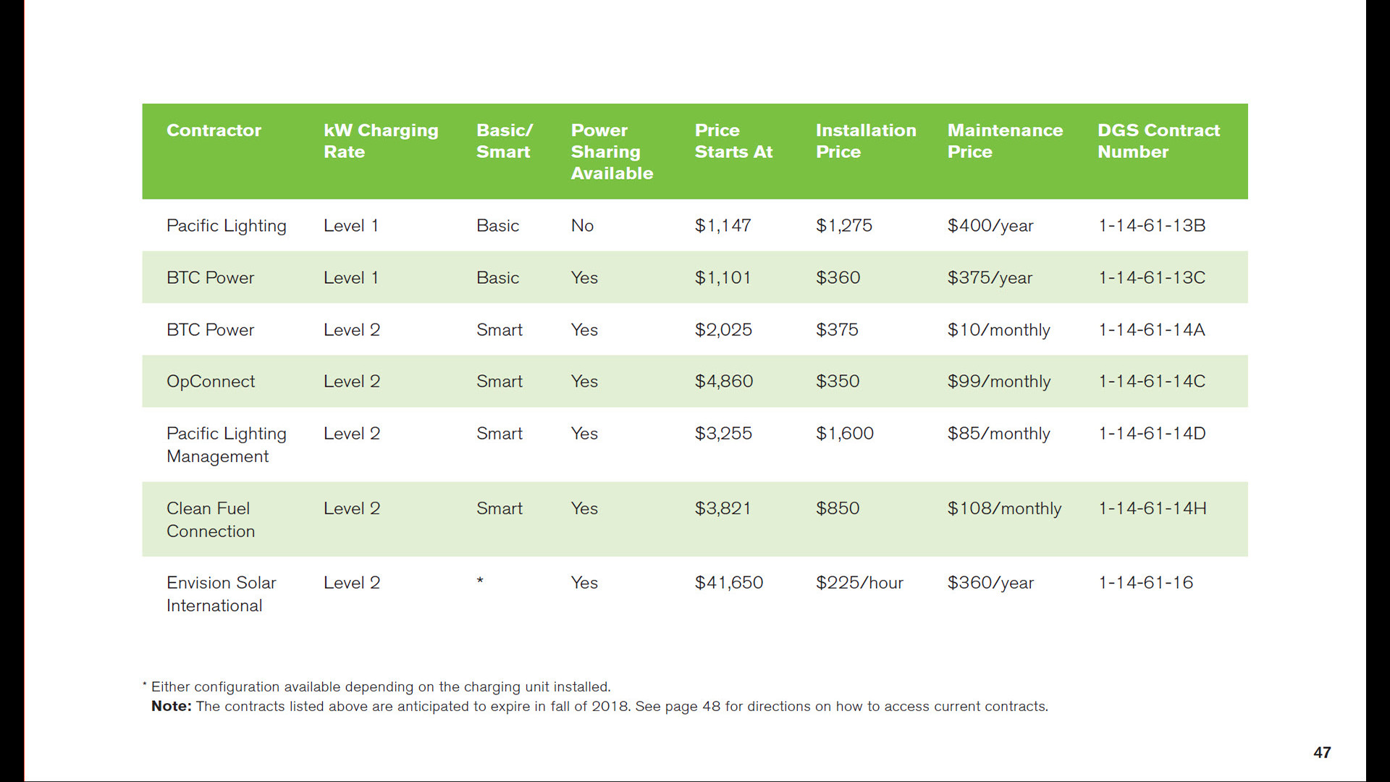Select Envision Solar International row name
Viewport: 1390px width, 782px height.
tap(221, 594)
